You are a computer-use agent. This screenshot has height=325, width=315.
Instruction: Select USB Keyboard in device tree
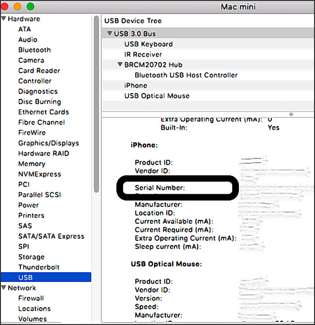[208, 44]
